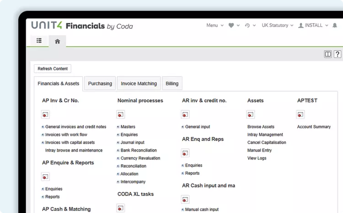Click the Unit4 Financials by Coda logo
Screen dimensions: 343x213
tap(82, 26)
